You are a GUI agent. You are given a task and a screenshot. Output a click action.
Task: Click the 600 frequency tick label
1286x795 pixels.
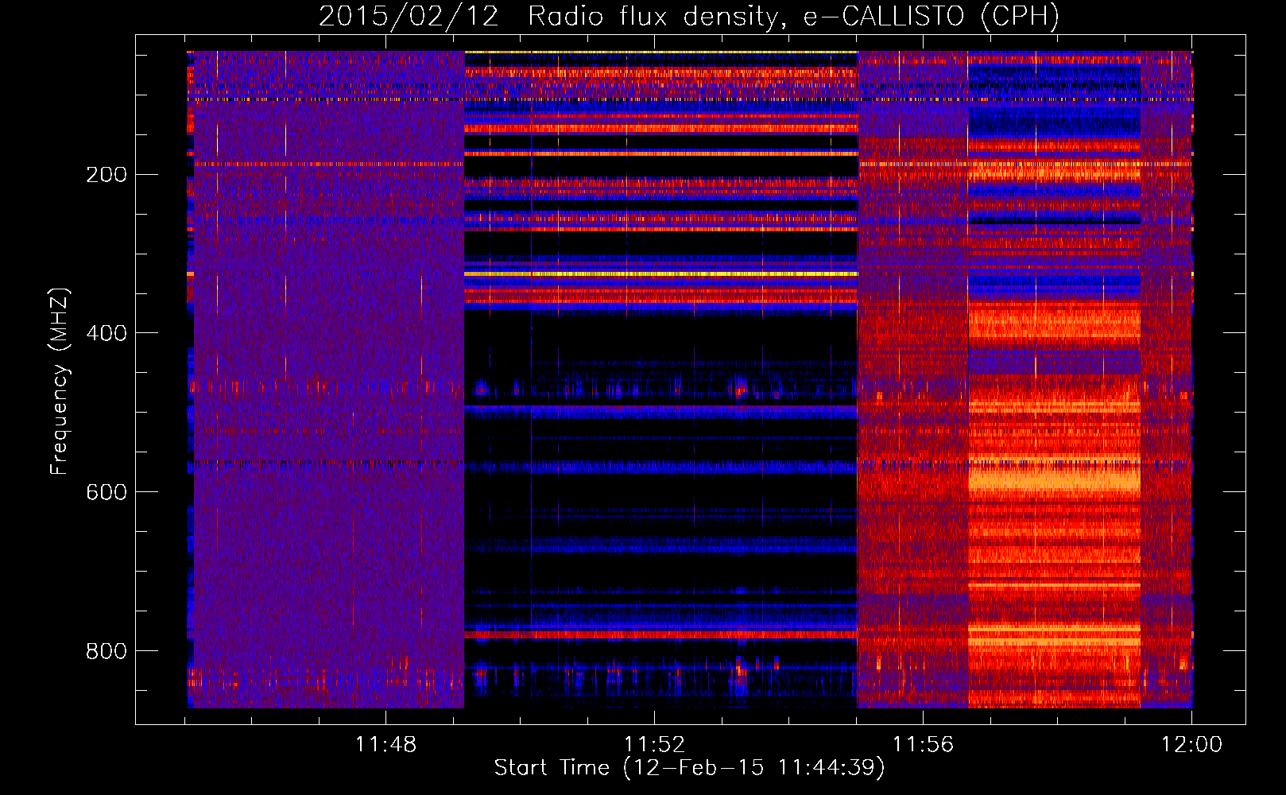coord(107,492)
